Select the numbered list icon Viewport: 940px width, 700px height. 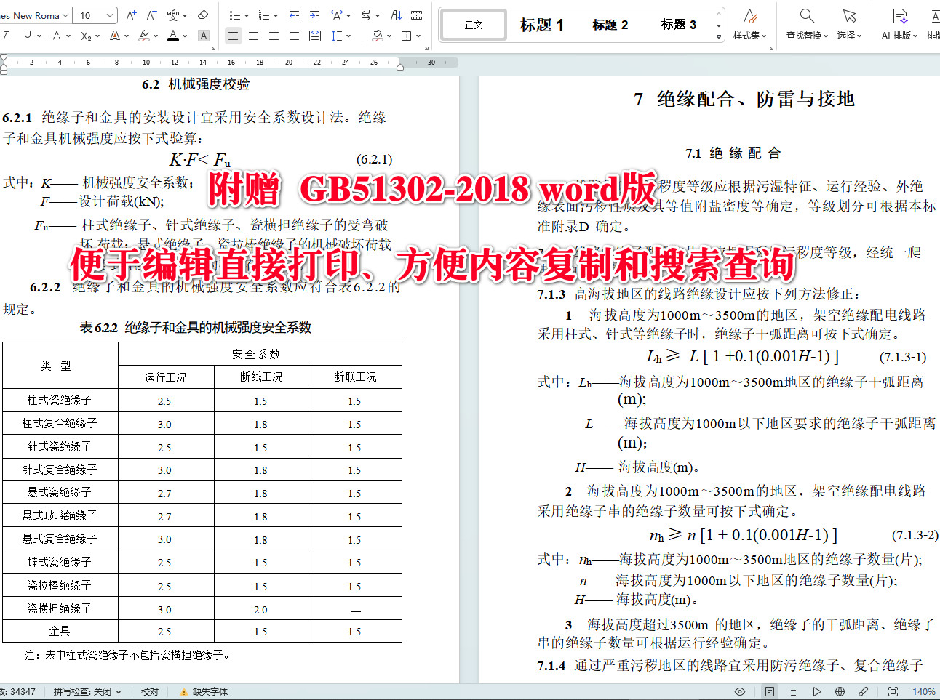click(265, 15)
